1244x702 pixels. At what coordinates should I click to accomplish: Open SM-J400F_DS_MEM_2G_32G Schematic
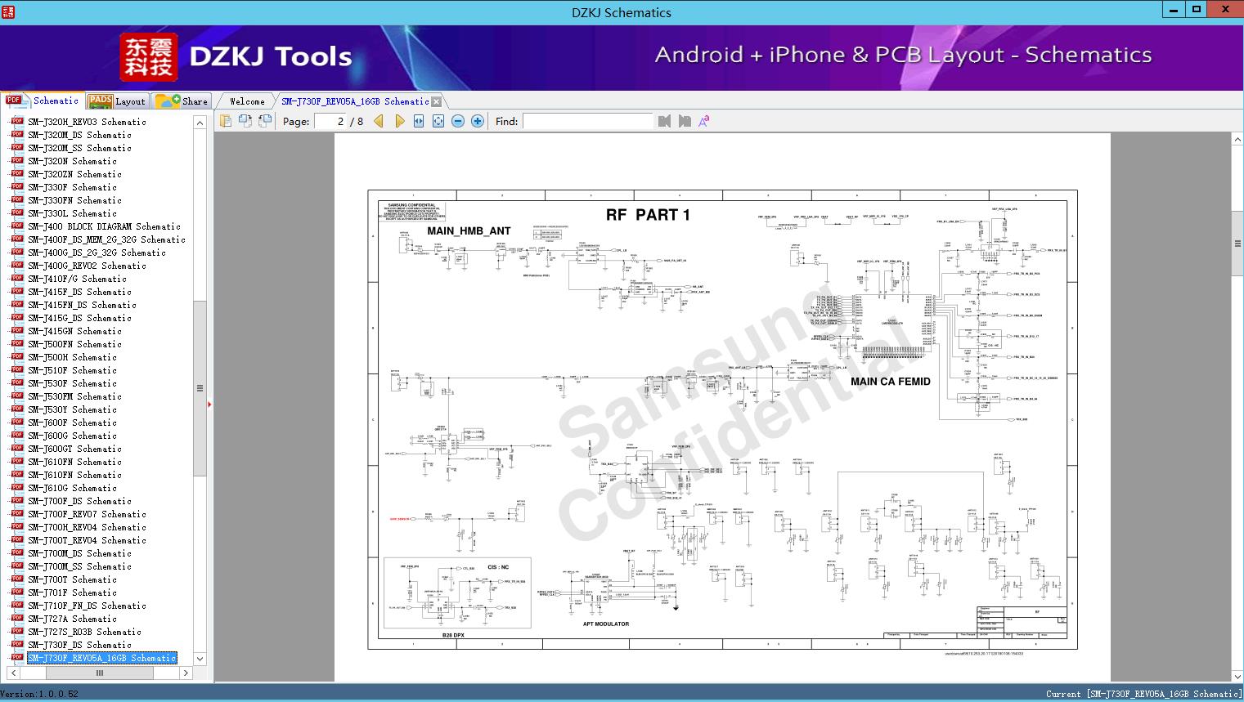tap(106, 239)
